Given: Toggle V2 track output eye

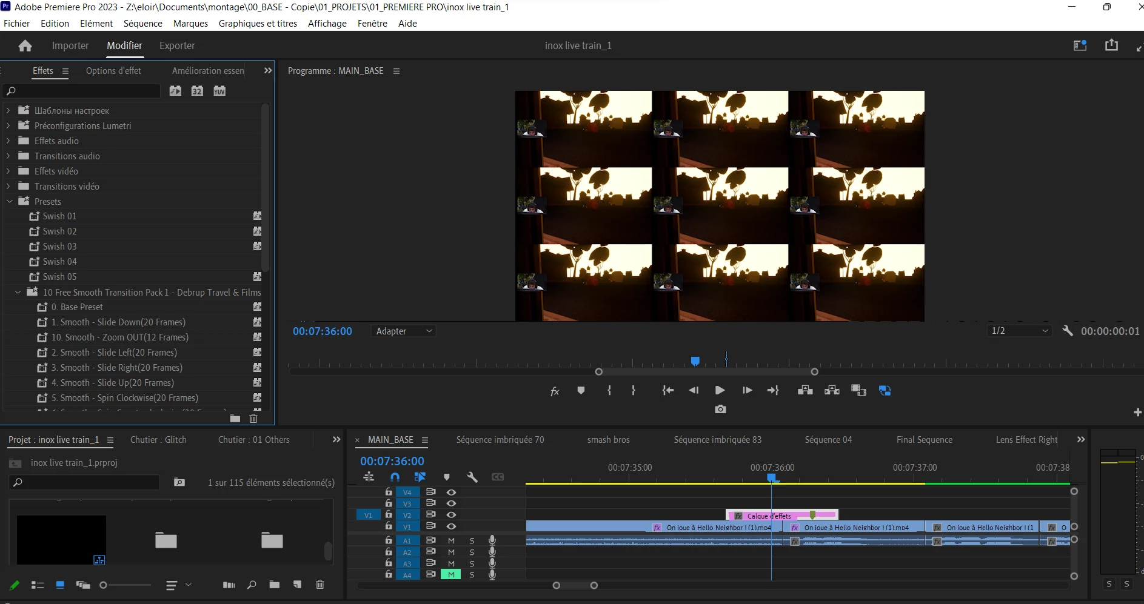Looking at the screenshot, I should pyautogui.click(x=451, y=515).
